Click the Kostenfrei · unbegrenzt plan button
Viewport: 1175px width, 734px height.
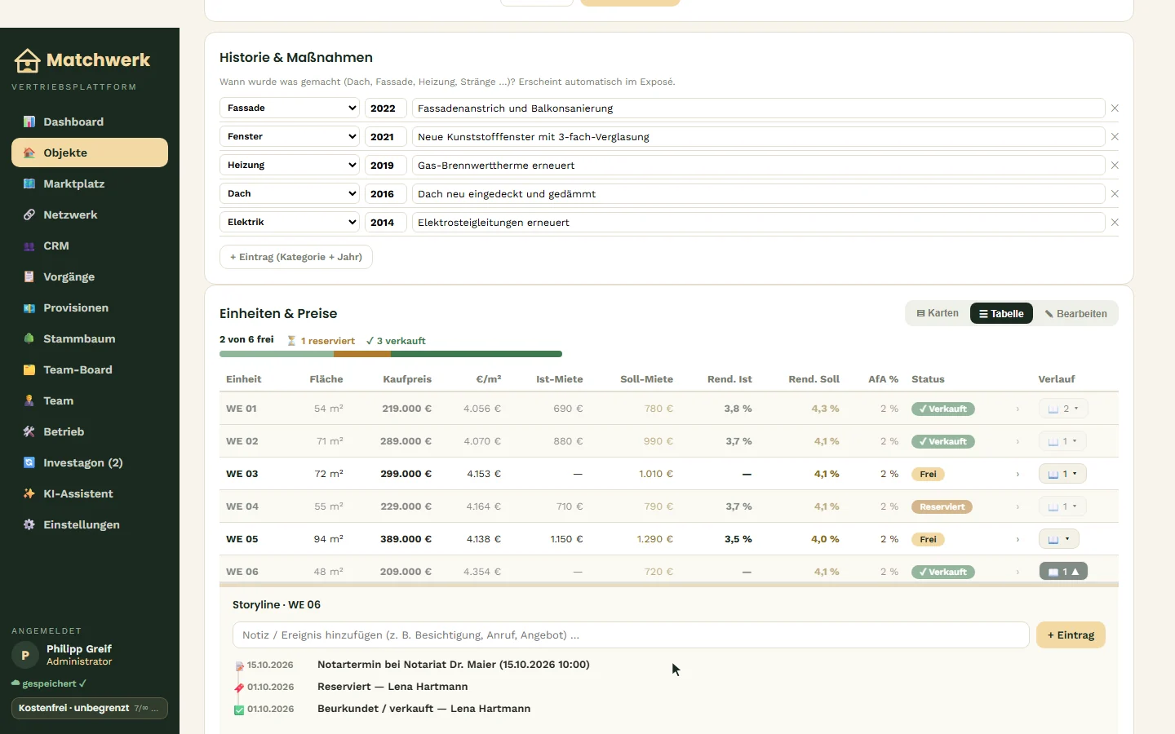click(90, 708)
